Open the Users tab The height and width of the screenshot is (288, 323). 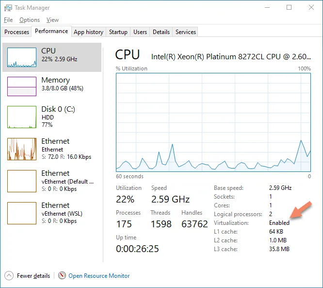(x=140, y=32)
